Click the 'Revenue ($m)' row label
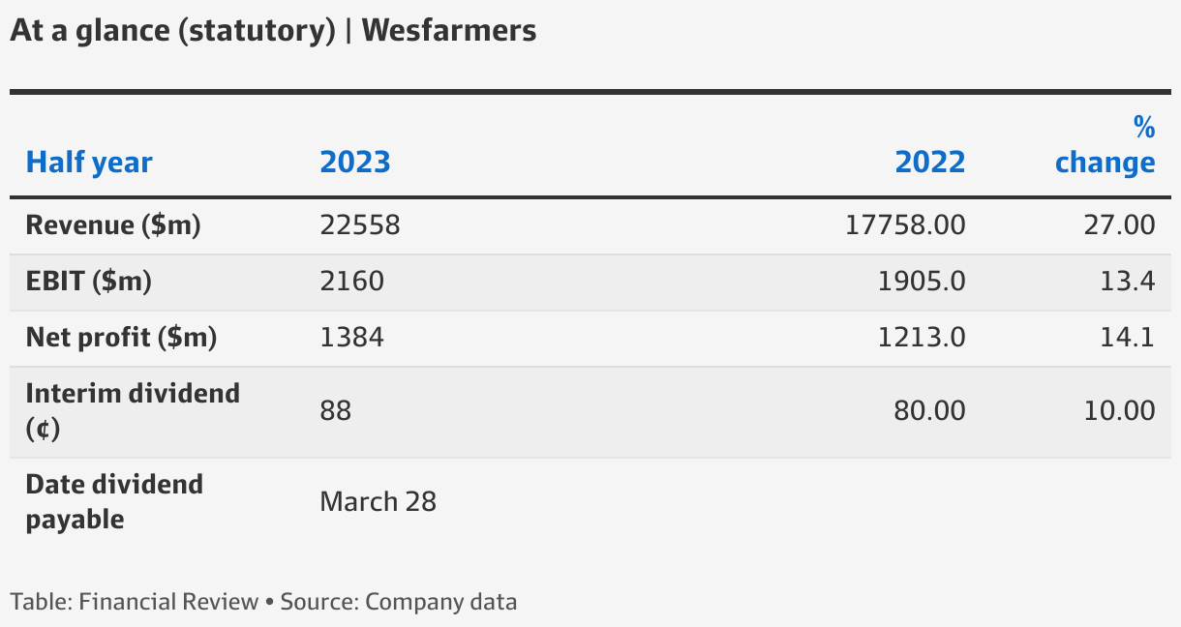This screenshot has height=627, width=1181. tap(113, 225)
